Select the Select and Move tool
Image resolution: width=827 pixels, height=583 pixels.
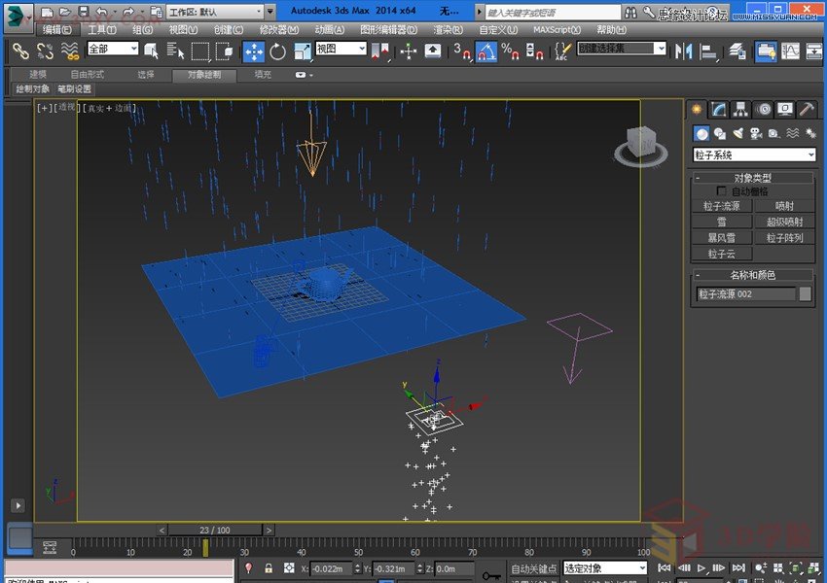coord(254,52)
